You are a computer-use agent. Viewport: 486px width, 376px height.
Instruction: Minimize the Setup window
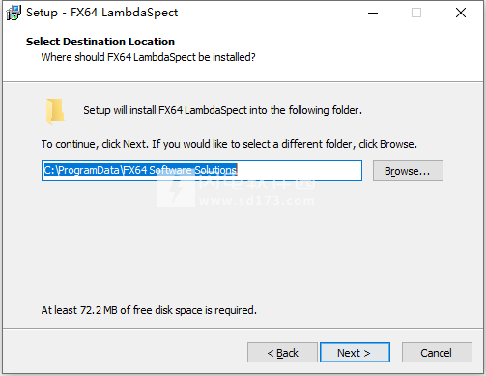pos(373,13)
